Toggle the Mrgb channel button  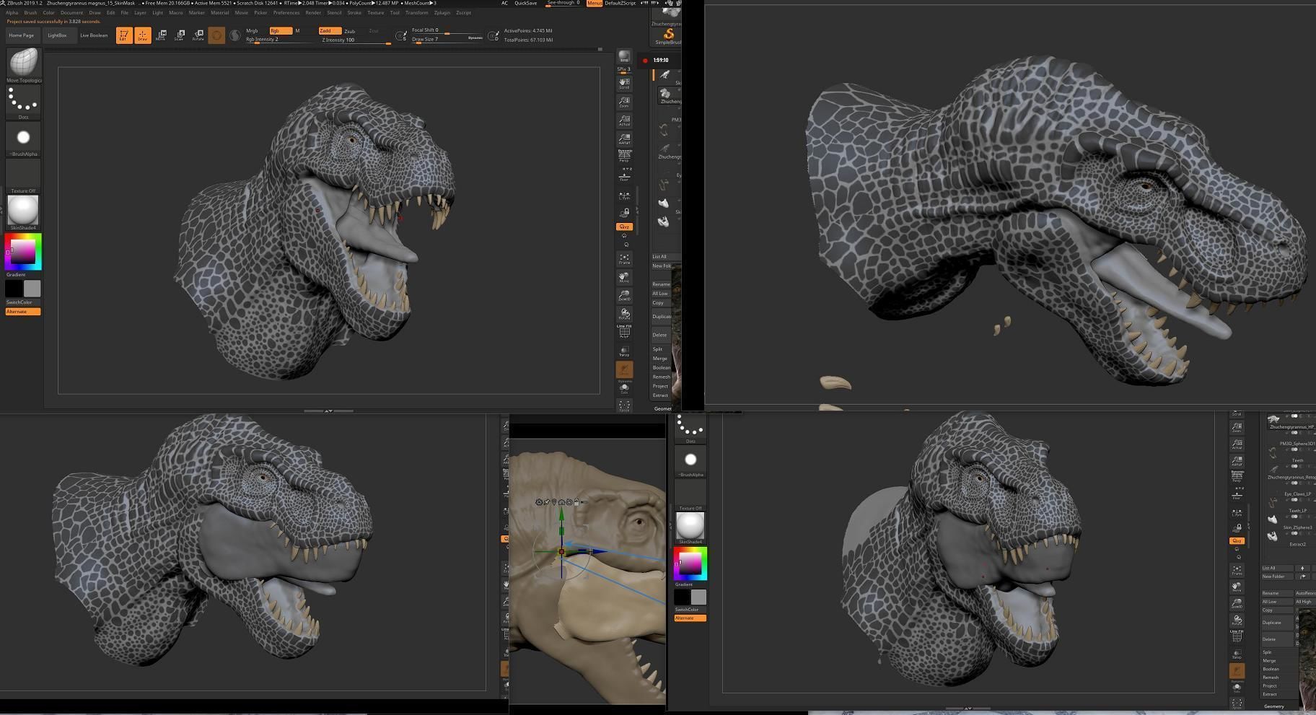pyautogui.click(x=252, y=31)
